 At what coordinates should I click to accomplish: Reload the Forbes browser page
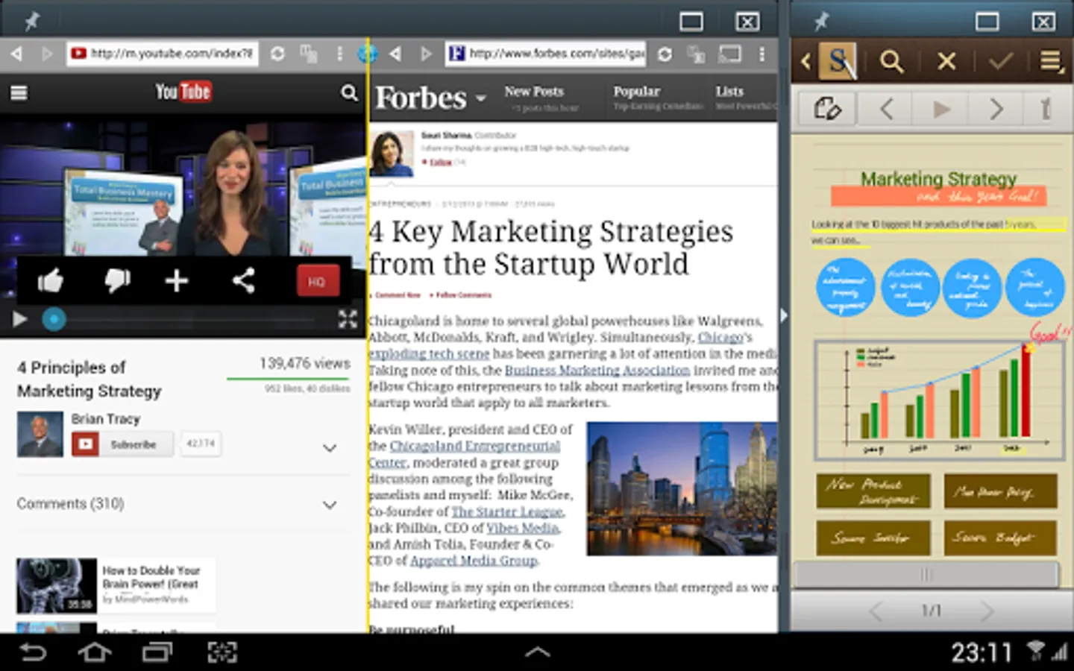coord(665,54)
